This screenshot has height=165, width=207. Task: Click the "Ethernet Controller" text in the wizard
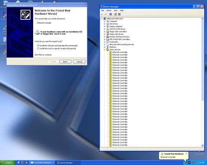pyautogui.click(x=44, y=23)
